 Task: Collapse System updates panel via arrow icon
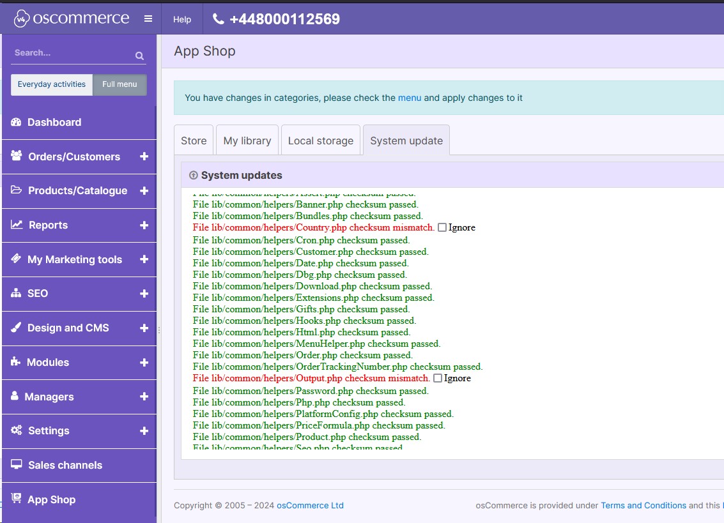pos(194,176)
